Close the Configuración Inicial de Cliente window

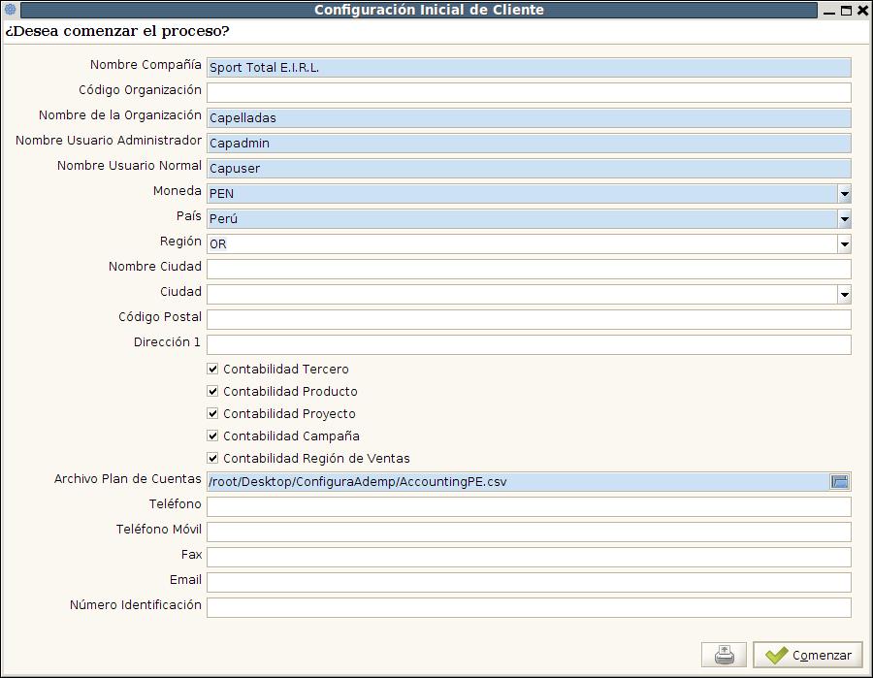click(863, 10)
